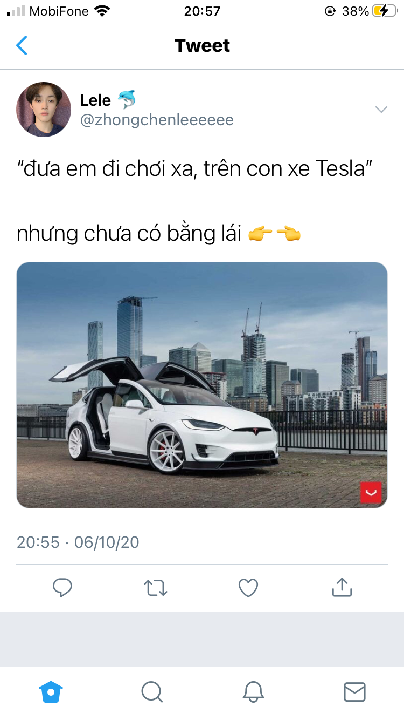Open the Messages envelope tab
Viewport: 404px width, 720px height.
[354, 691]
